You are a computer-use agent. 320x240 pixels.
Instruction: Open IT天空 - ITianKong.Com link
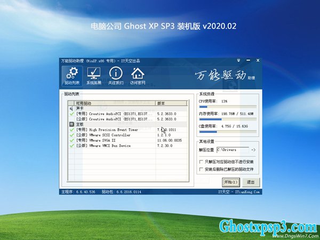[x=239, y=192]
